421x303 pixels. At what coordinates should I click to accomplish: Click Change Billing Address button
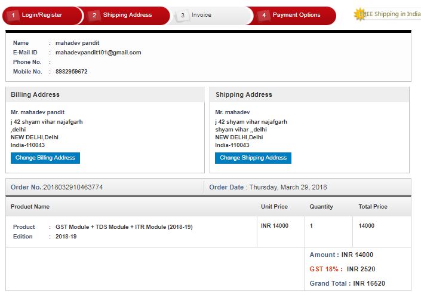tap(45, 158)
